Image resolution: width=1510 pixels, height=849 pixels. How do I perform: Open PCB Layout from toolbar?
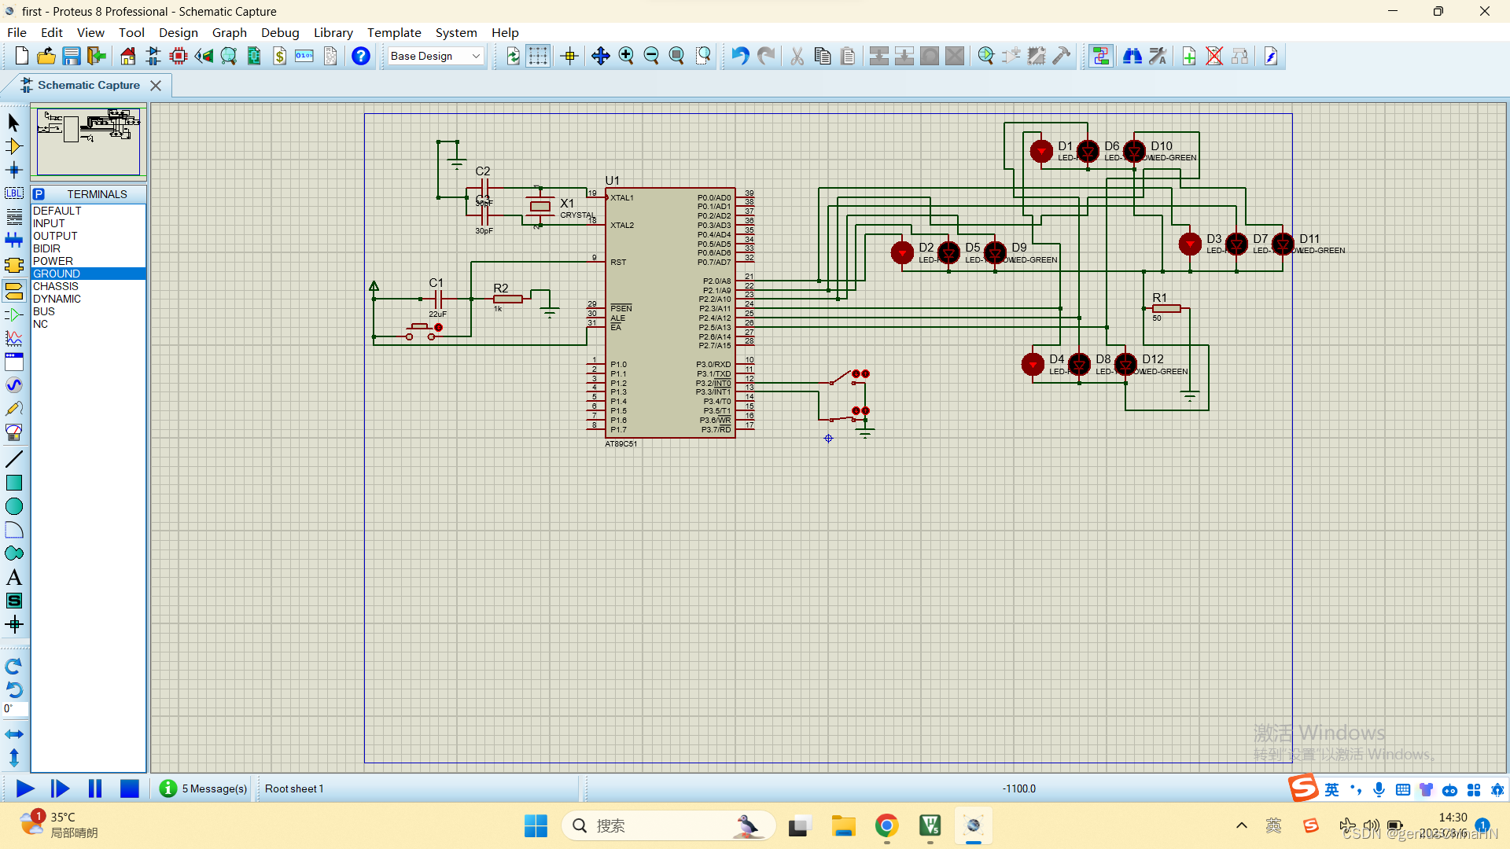[179, 56]
